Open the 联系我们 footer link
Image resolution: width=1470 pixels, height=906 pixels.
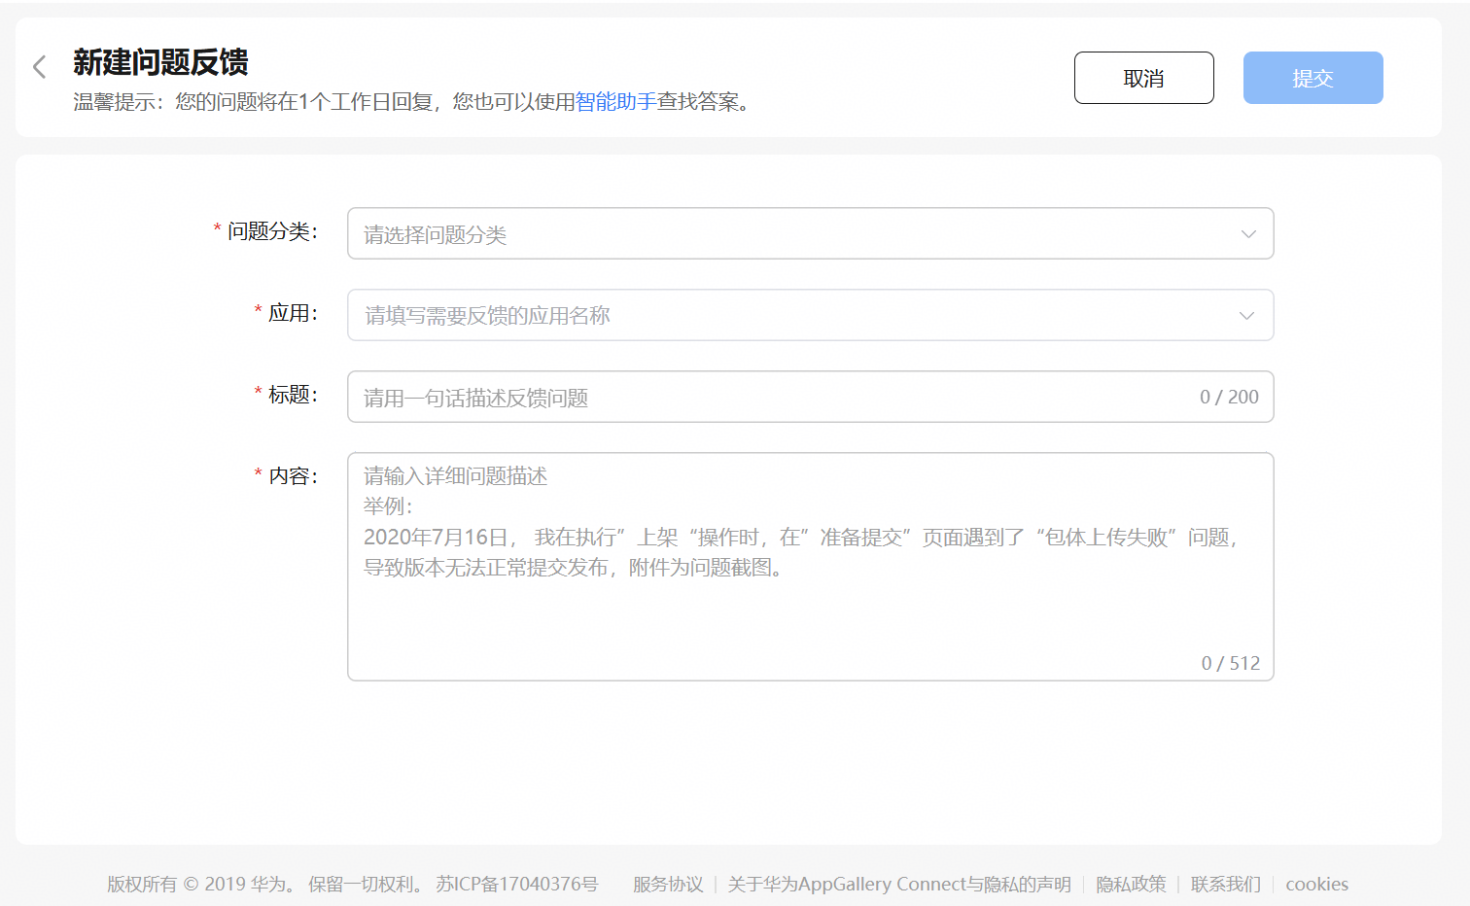coord(1226,884)
